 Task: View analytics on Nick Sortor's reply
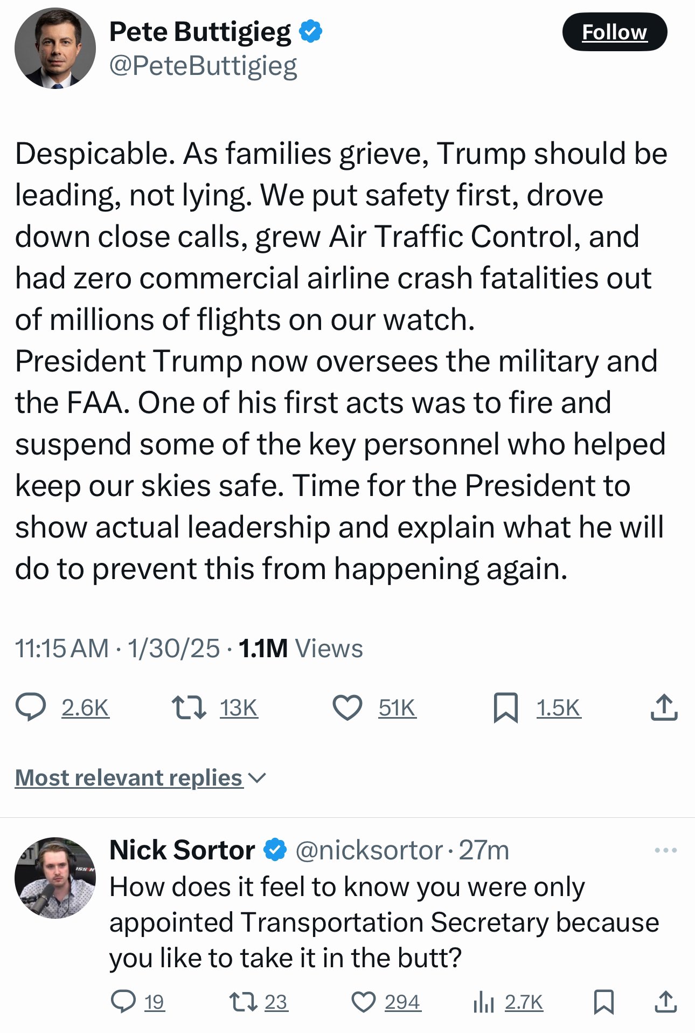[x=484, y=1002]
